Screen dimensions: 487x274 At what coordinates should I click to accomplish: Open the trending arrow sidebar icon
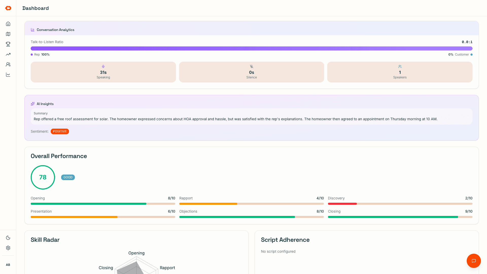pyautogui.click(x=8, y=54)
